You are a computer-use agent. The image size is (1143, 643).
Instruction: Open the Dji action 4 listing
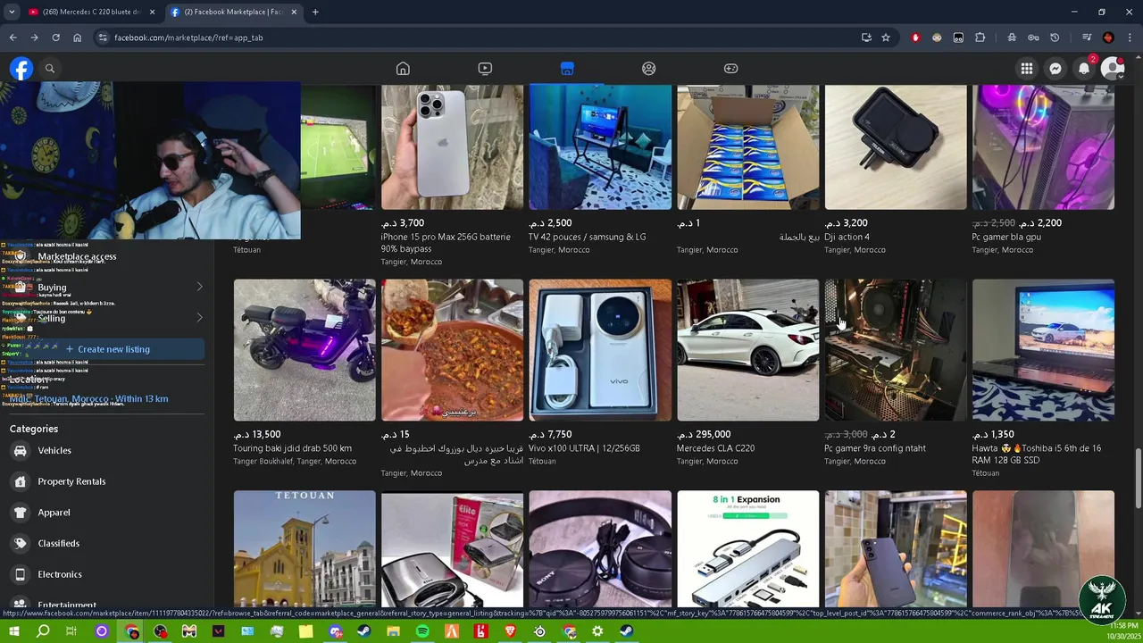coord(896,170)
